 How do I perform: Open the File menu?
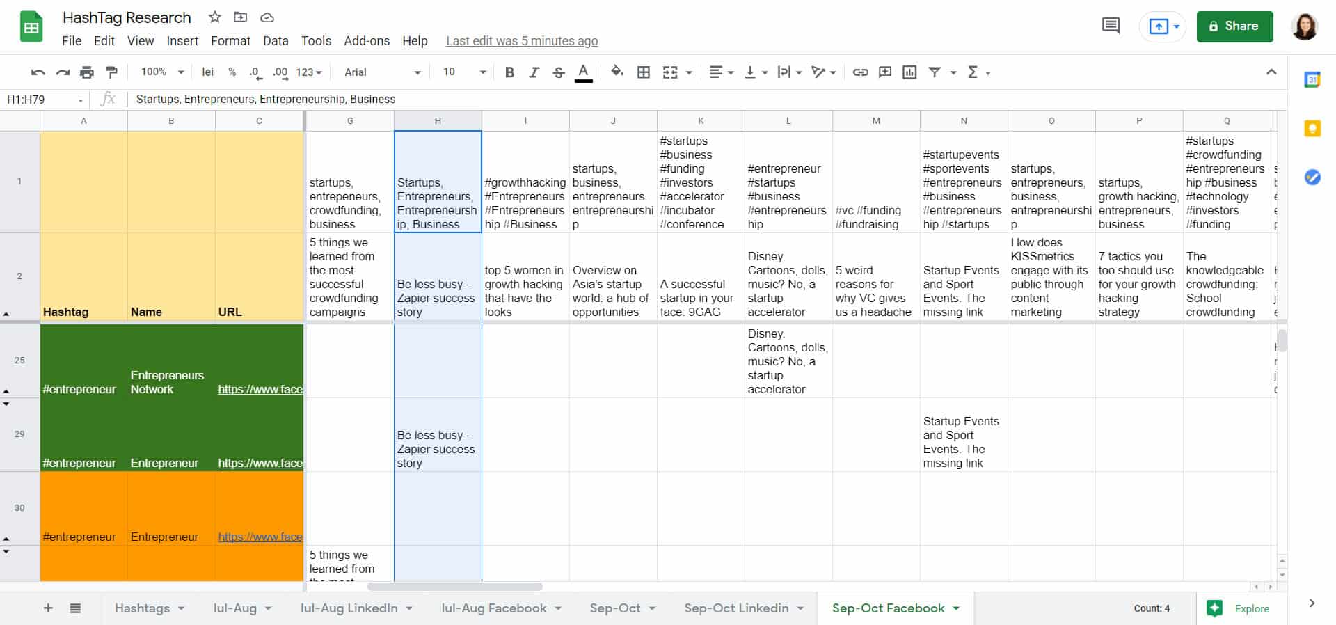pos(72,41)
